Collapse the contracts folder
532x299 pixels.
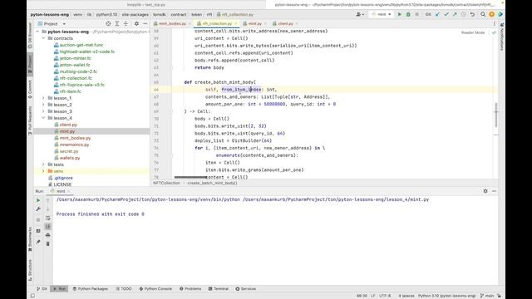tap(43, 38)
